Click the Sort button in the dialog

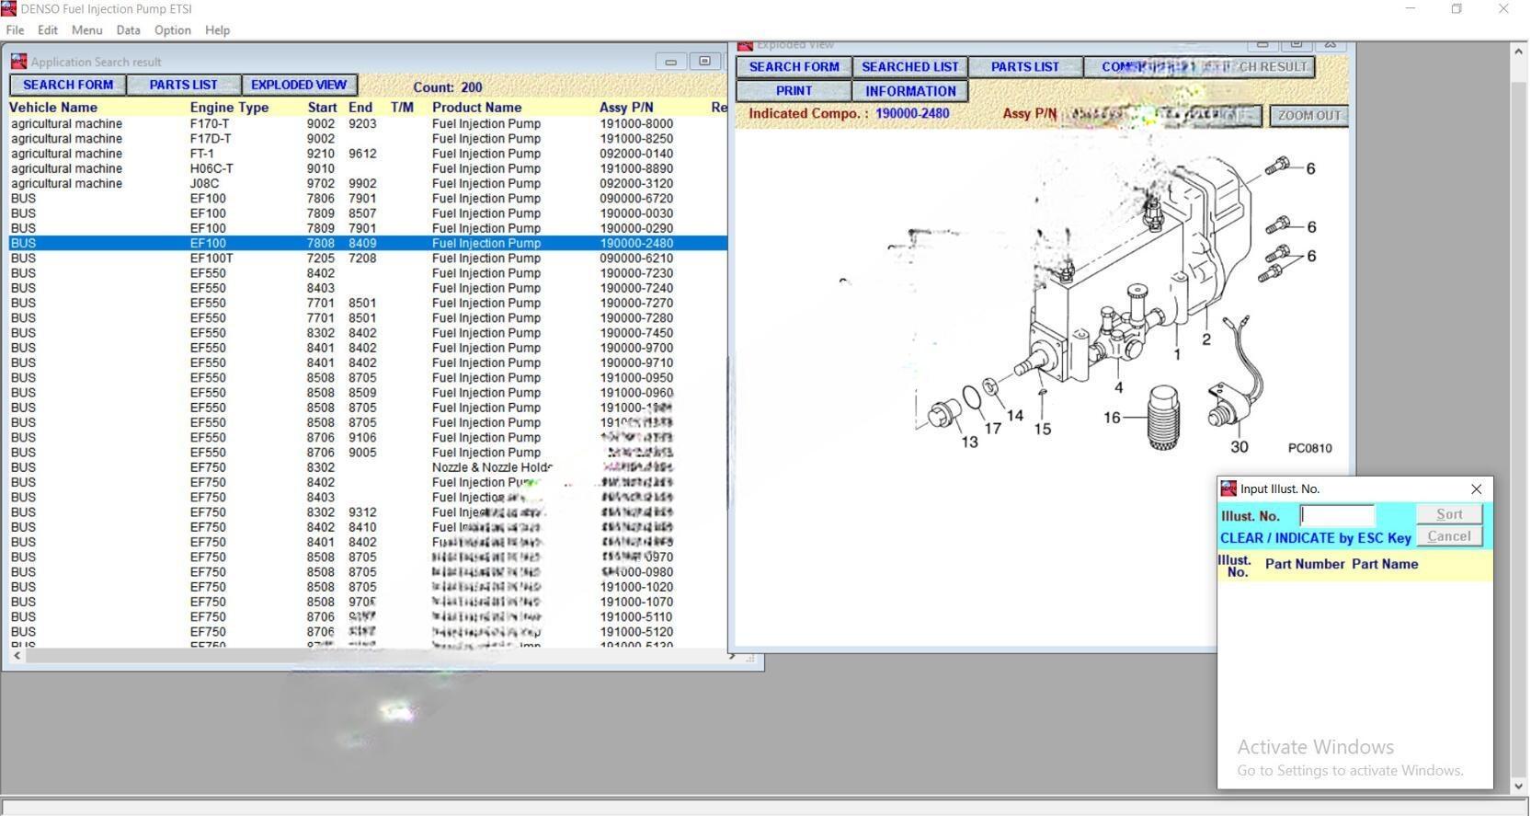1448,514
